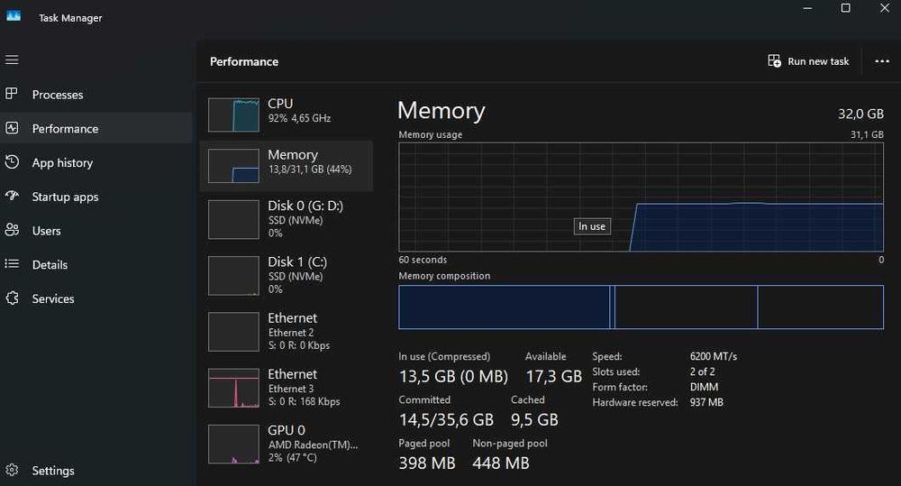Open App history via its icon

click(x=12, y=162)
